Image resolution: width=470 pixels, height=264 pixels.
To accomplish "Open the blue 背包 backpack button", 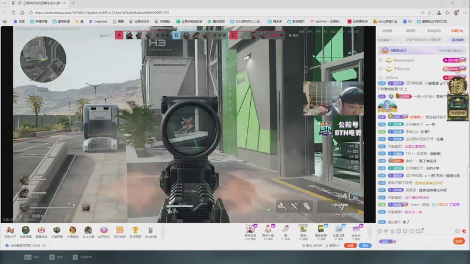I will (x=365, y=245).
